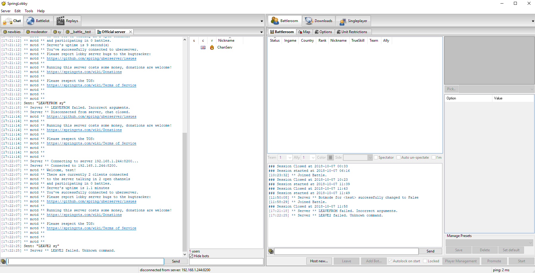535x273 pixels.
Task: Switch to the moderator chat tab
Action: [37, 32]
